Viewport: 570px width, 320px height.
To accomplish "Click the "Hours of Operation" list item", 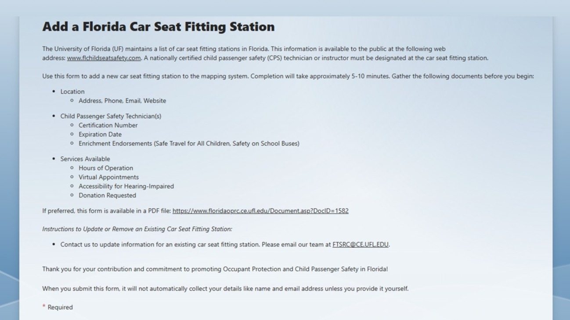I will (106, 168).
